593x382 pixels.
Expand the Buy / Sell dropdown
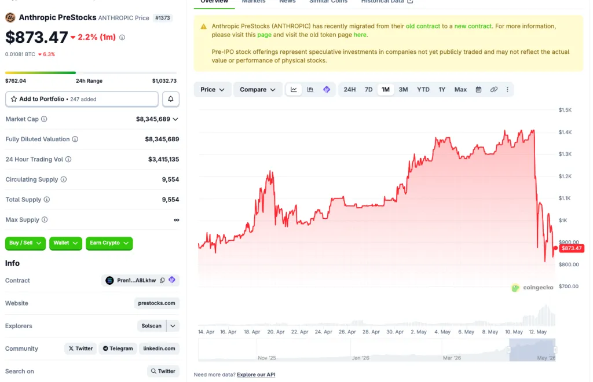(25, 243)
